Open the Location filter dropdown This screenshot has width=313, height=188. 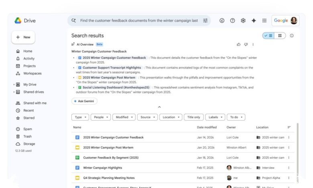coord(171,117)
